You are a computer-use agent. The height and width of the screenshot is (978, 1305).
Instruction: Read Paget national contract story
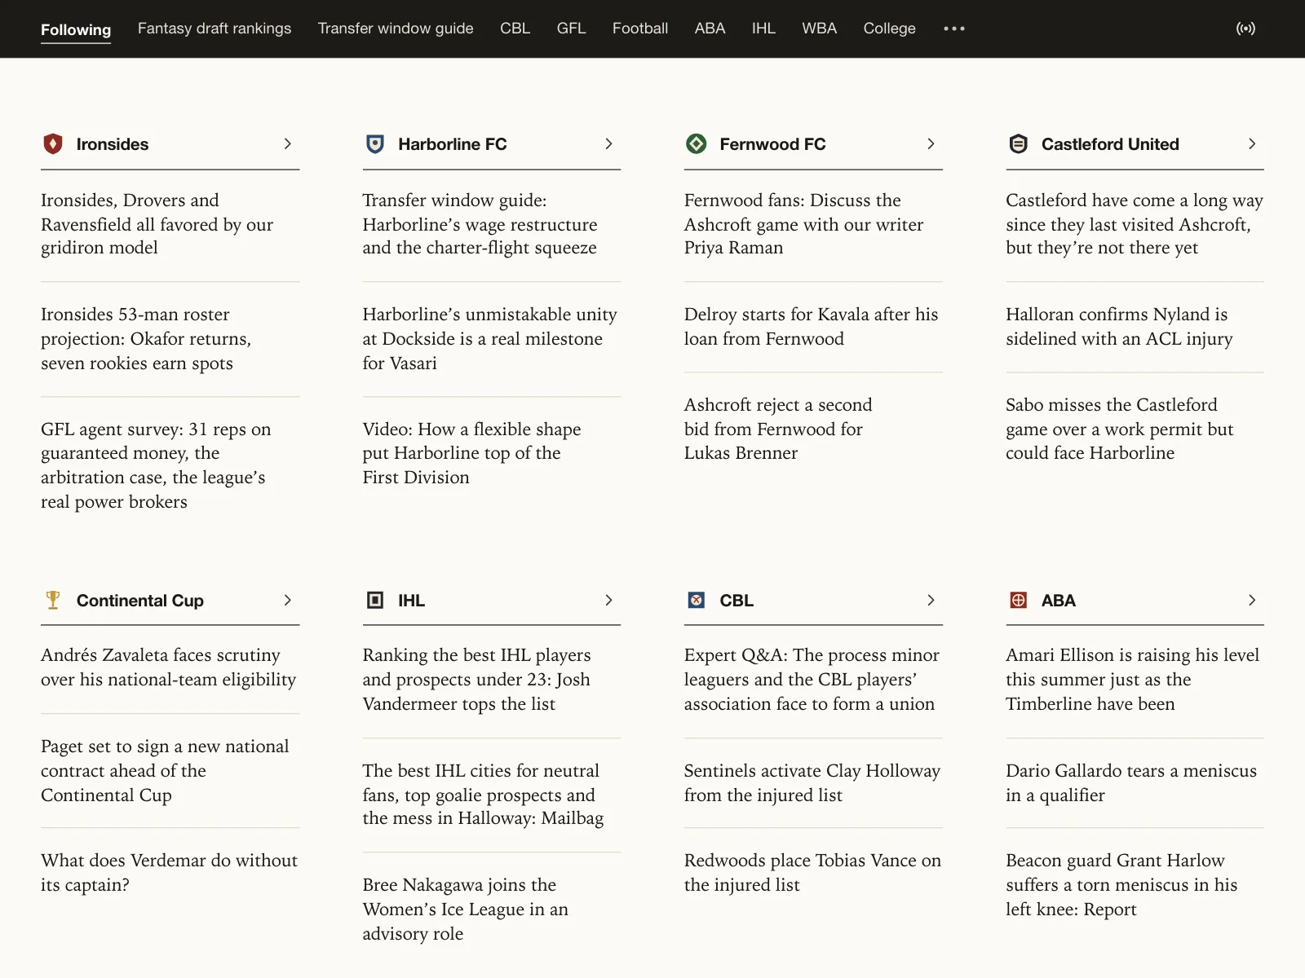click(x=165, y=771)
